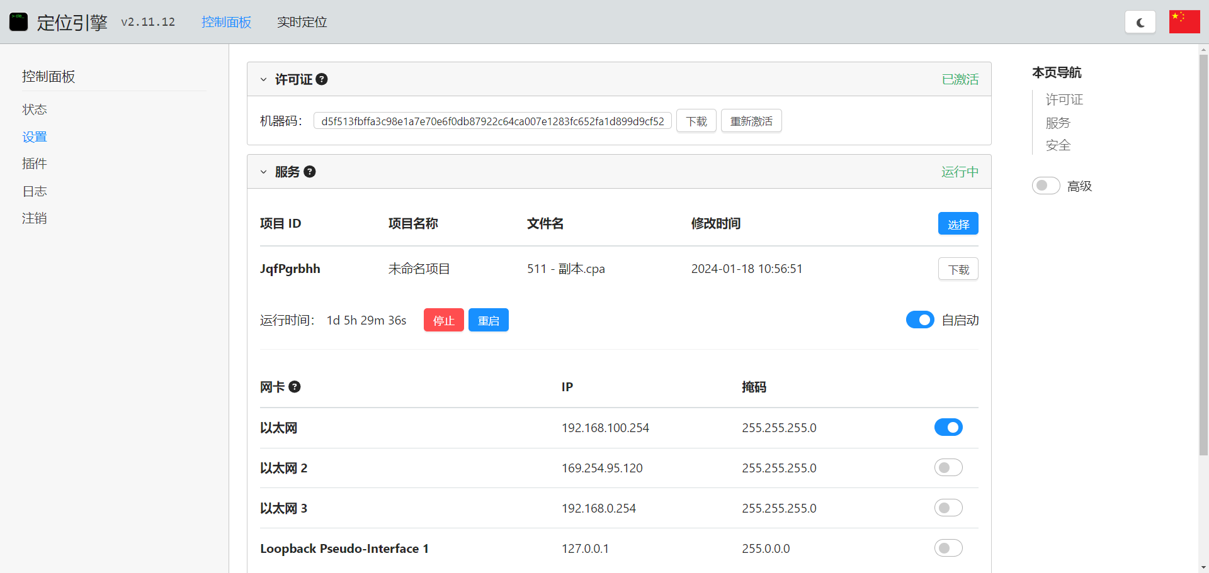Jump to 安全 in page navigation

[1058, 146]
